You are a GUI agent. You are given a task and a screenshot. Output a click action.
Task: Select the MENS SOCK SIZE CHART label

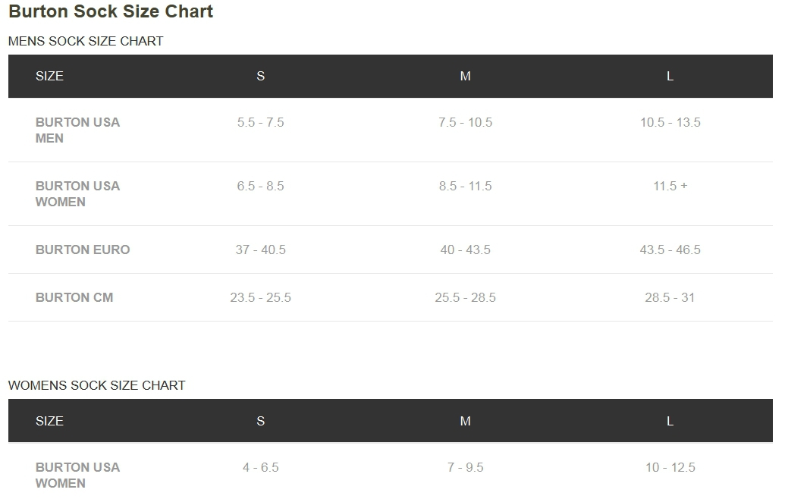tap(86, 41)
